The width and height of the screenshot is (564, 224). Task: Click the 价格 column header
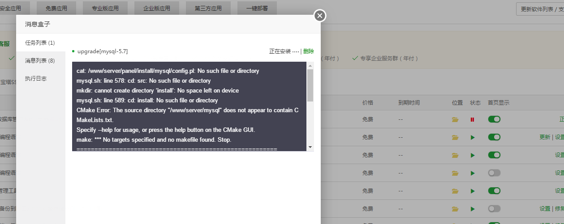(x=368, y=102)
